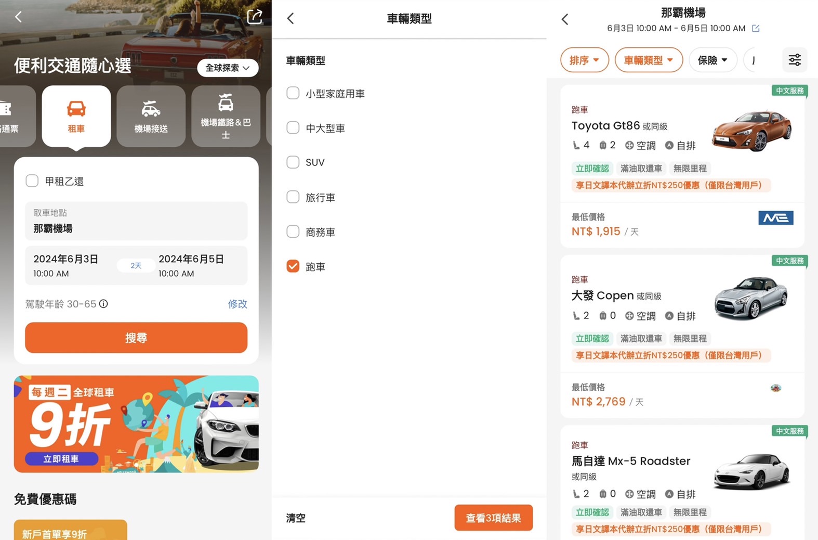This screenshot has width=818, height=540.
Task: Tap 清空 to clear filters
Action: pos(296,518)
